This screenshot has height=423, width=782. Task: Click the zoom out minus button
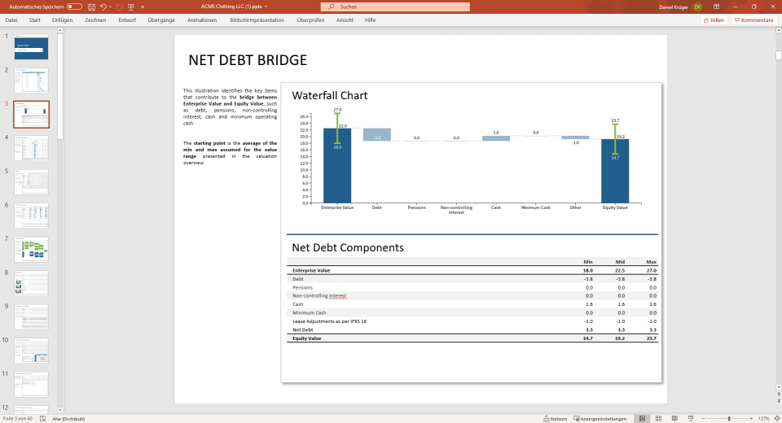pos(703,419)
